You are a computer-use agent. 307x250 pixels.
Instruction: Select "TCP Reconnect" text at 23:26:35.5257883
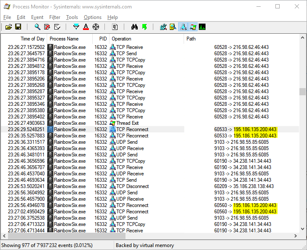pos(132,136)
